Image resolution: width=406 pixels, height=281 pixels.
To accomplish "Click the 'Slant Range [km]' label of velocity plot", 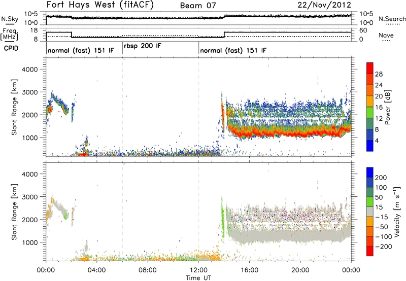I will click(x=14, y=212).
